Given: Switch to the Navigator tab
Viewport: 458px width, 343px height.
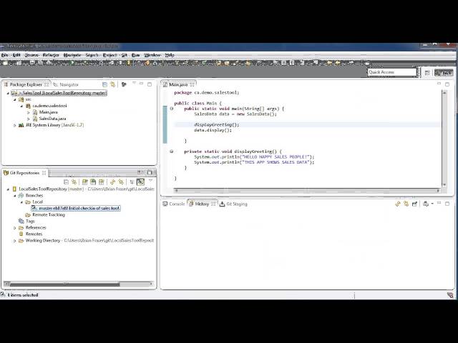Looking at the screenshot, I should (66, 84).
